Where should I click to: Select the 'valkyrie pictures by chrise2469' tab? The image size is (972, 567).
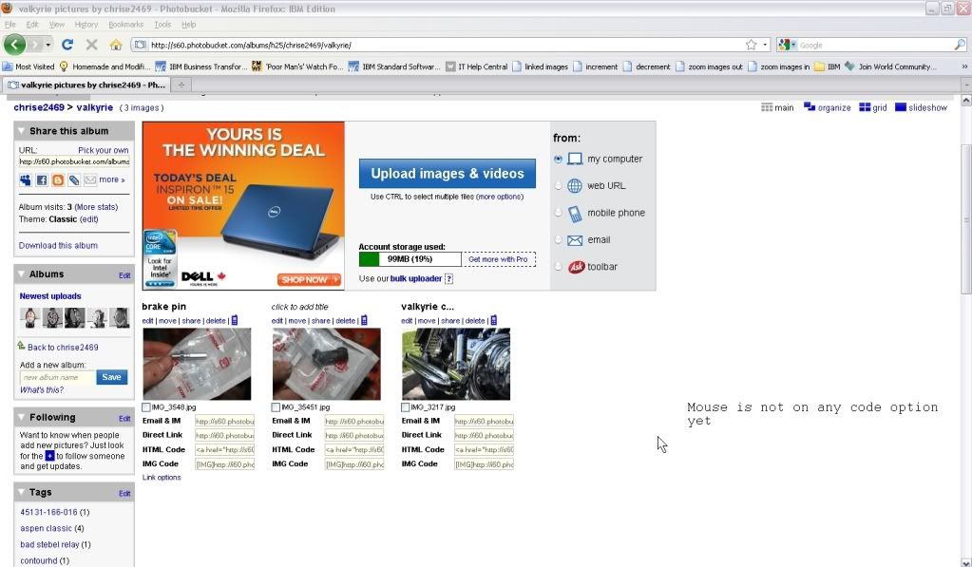pyautogui.click(x=86, y=85)
